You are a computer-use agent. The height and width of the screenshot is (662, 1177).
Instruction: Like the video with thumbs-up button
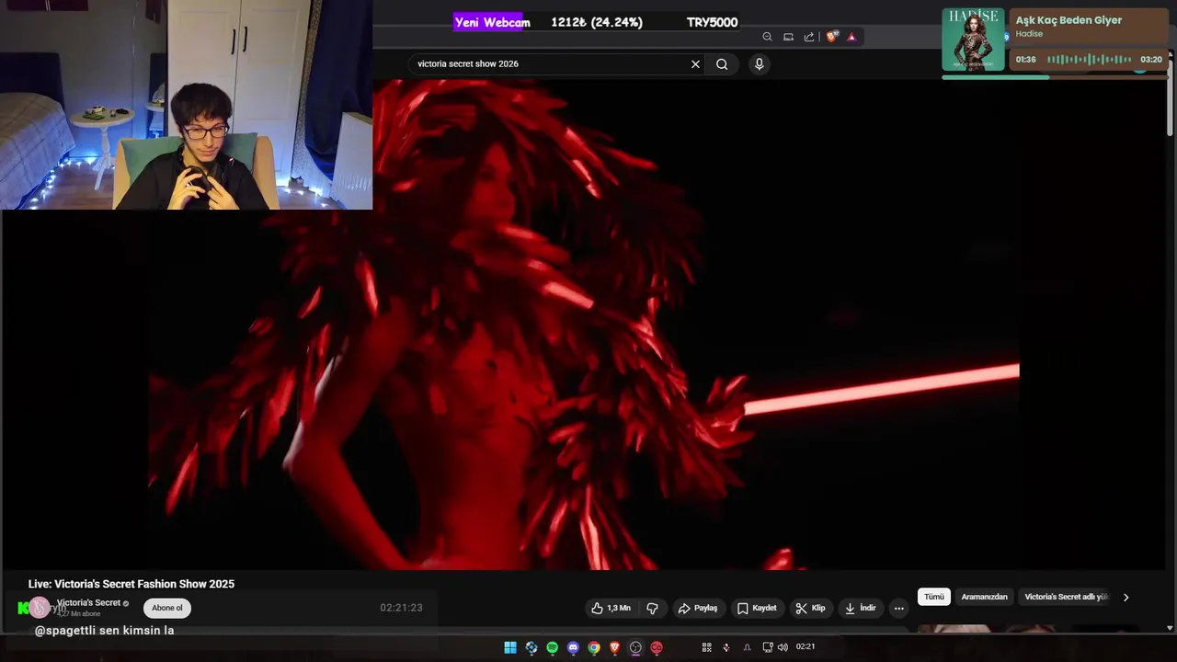tap(611, 608)
